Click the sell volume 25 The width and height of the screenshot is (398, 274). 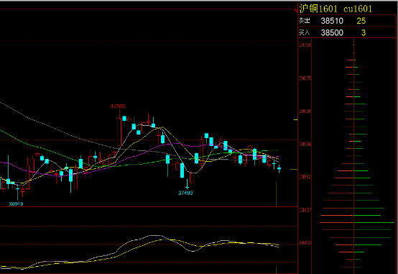coord(361,21)
